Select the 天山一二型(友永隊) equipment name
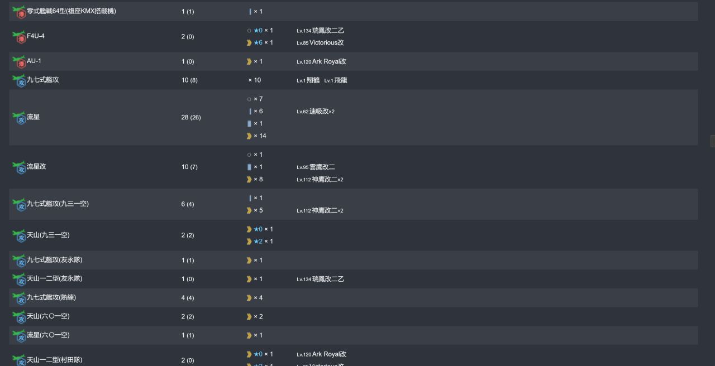This screenshot has height=366, width=715. 55,279
